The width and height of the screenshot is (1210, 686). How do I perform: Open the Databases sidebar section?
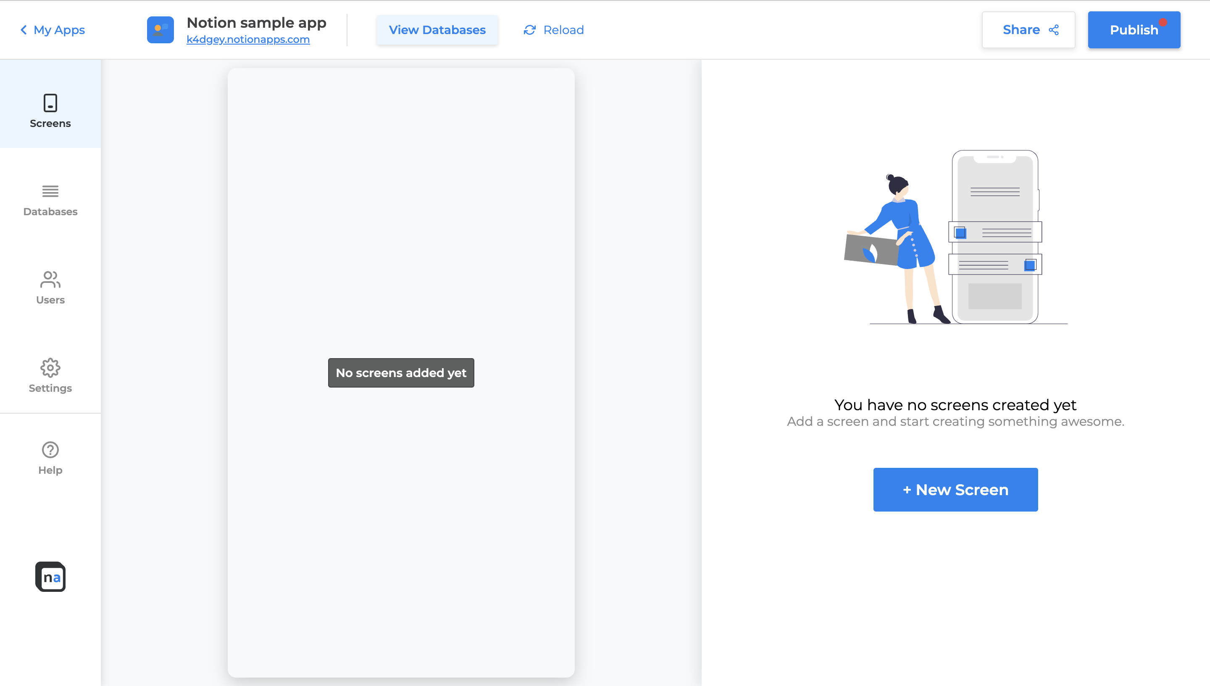click(x=50, y=200)
